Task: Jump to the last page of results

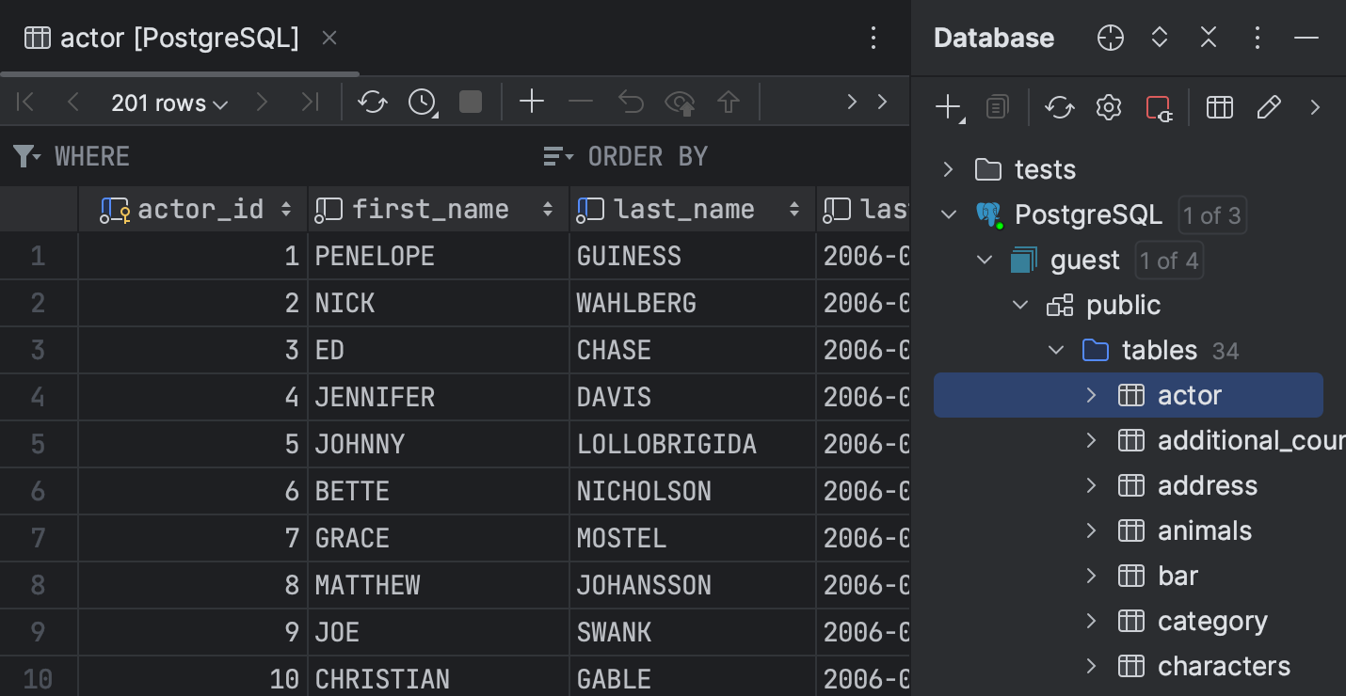Action: (x=310, y=102)
